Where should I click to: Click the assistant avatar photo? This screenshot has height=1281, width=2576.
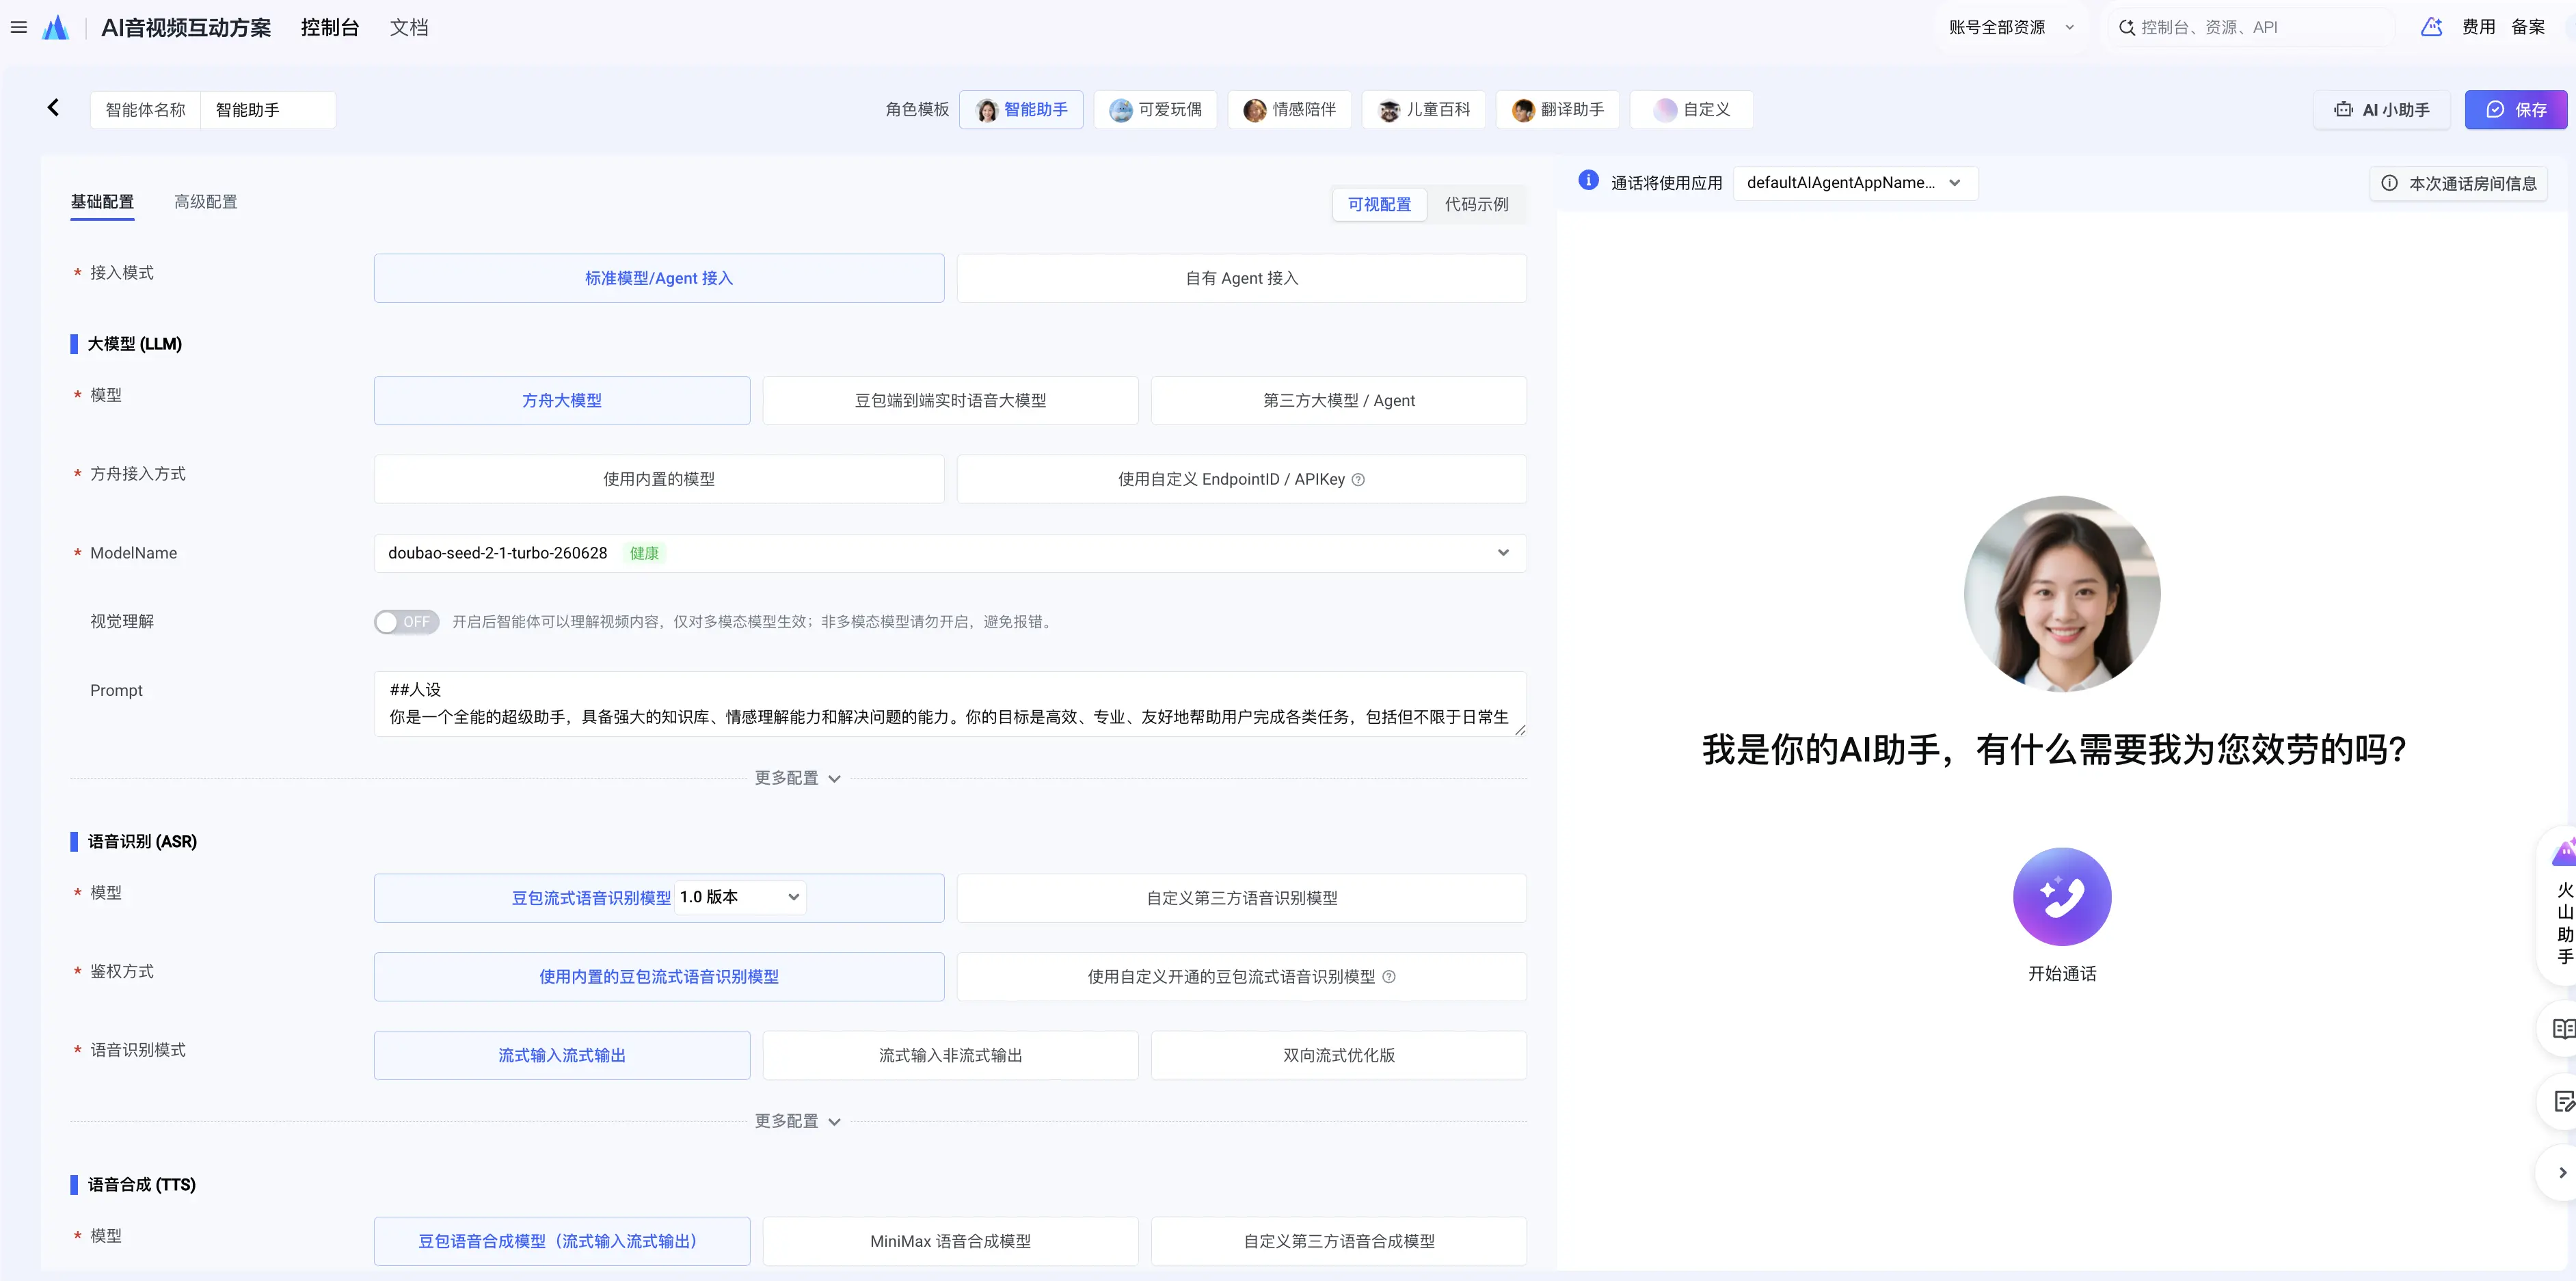2062,593
